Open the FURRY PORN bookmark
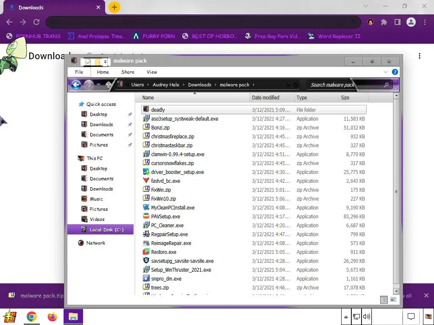The image size is (434, 325). (153, 36)
